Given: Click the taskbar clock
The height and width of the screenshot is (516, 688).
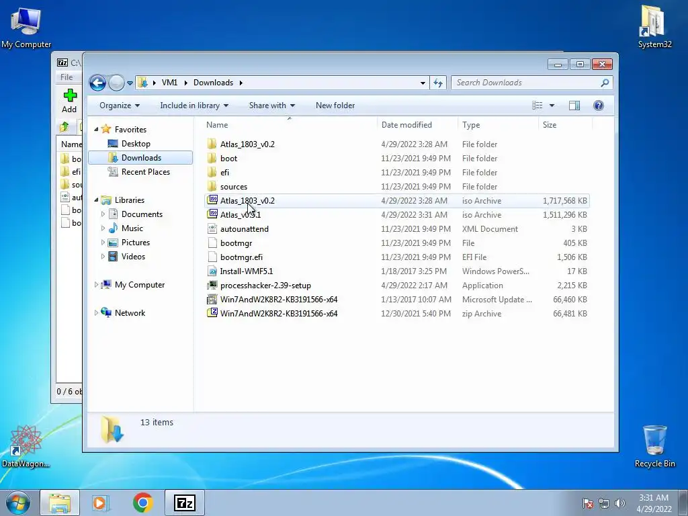Looking at the screenshot, I should pos(654,503).
